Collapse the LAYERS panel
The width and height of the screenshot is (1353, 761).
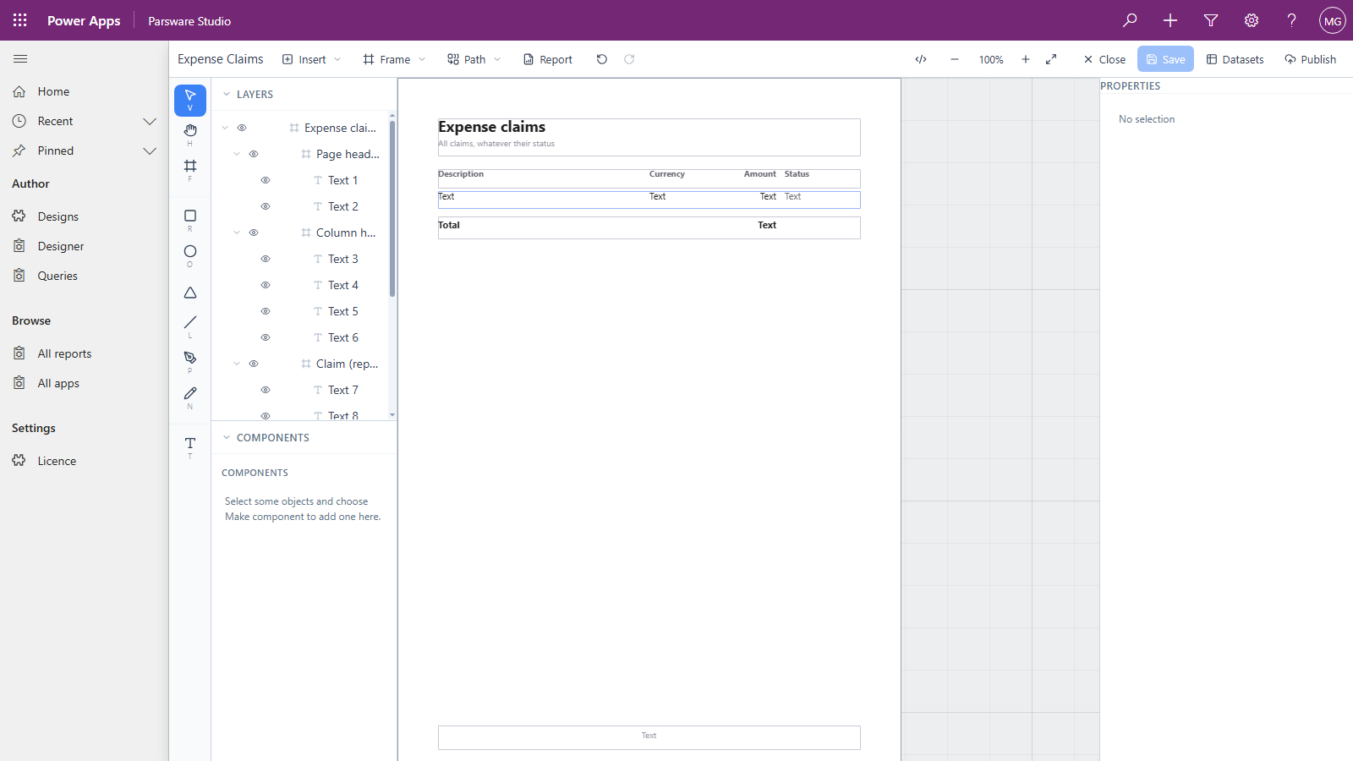[x=227, y=95]
